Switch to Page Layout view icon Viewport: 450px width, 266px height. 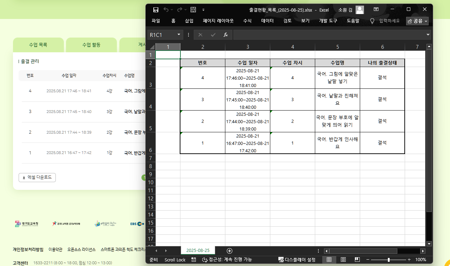[343, 260]
